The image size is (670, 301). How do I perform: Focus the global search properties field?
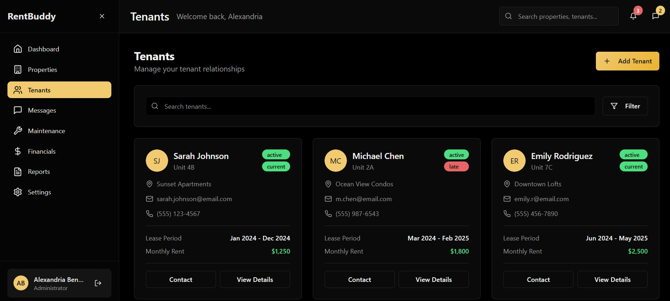pyautogui.click(x=564, y=17)
